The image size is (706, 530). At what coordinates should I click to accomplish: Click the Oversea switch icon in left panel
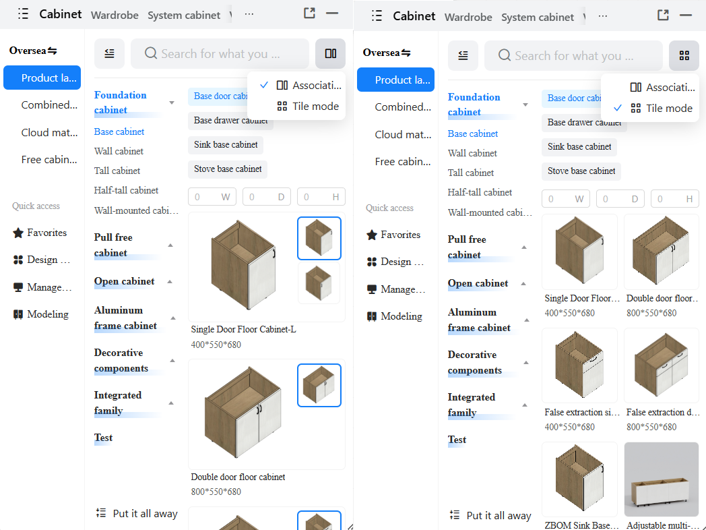[x=53, y=51]
